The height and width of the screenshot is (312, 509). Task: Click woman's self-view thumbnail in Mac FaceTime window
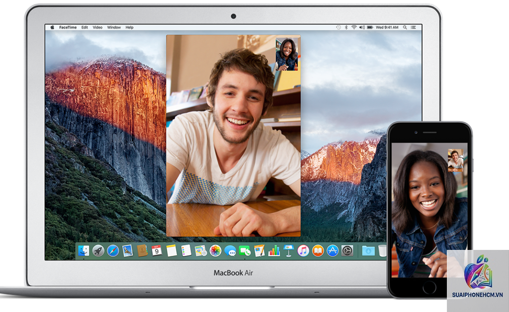[x=287, y=55]
